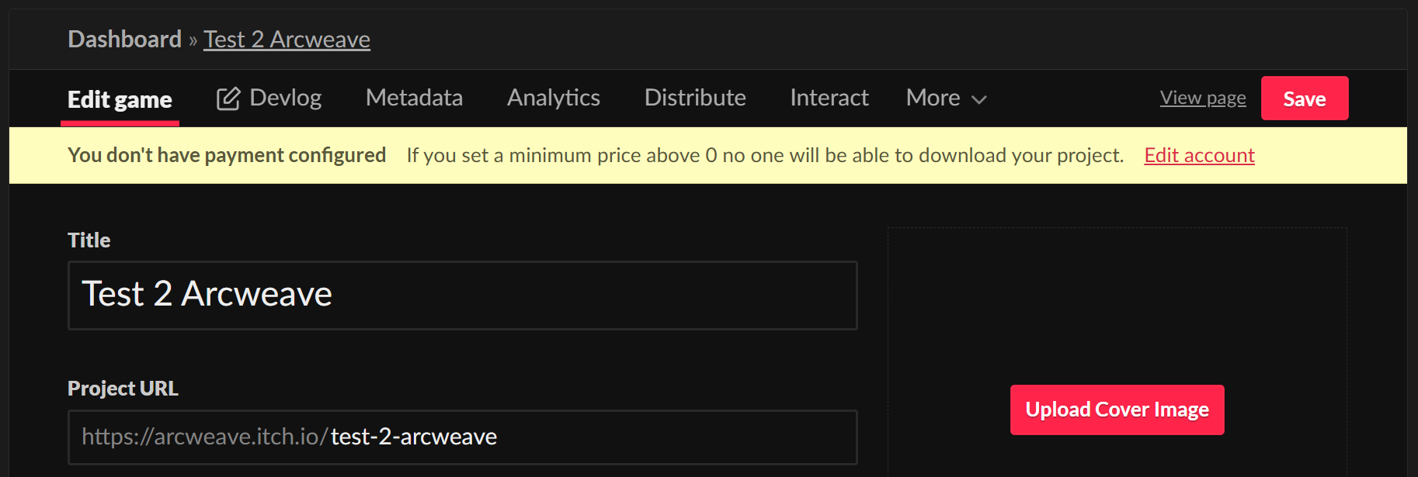Select the Distribute tab

694,98
